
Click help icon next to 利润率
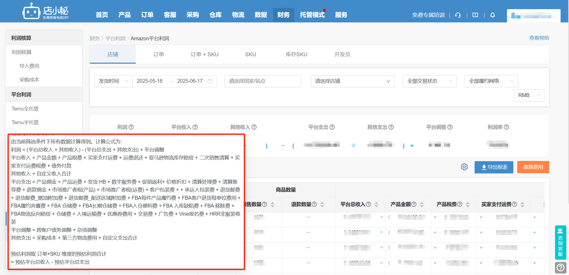[x=506, y=127]
